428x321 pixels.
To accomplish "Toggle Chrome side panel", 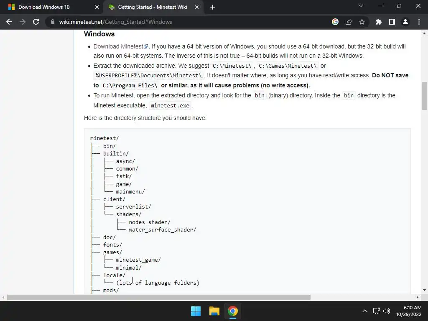I will tap(392, 22).
